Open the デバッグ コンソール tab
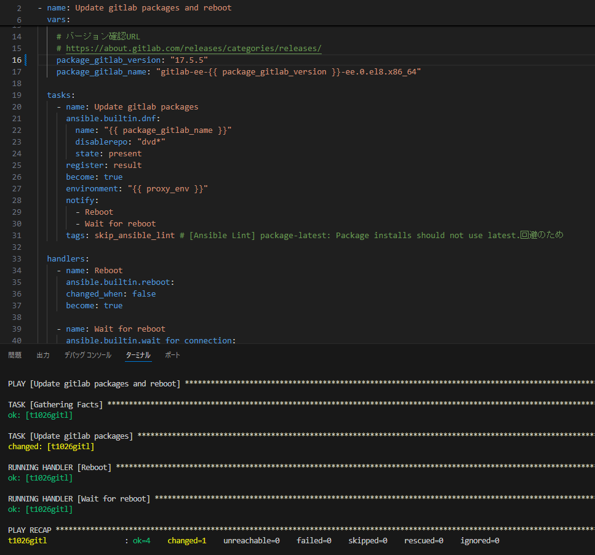Viewport: 595px width, 555px height. [87, 355]
